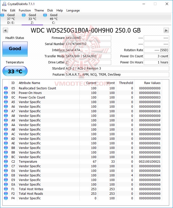Click the Current column header
173x208 pixels.
tap(91, 83)
